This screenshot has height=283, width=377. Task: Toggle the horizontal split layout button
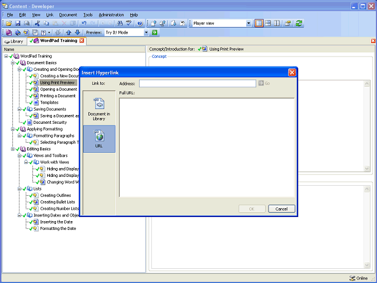coord(268,24)
